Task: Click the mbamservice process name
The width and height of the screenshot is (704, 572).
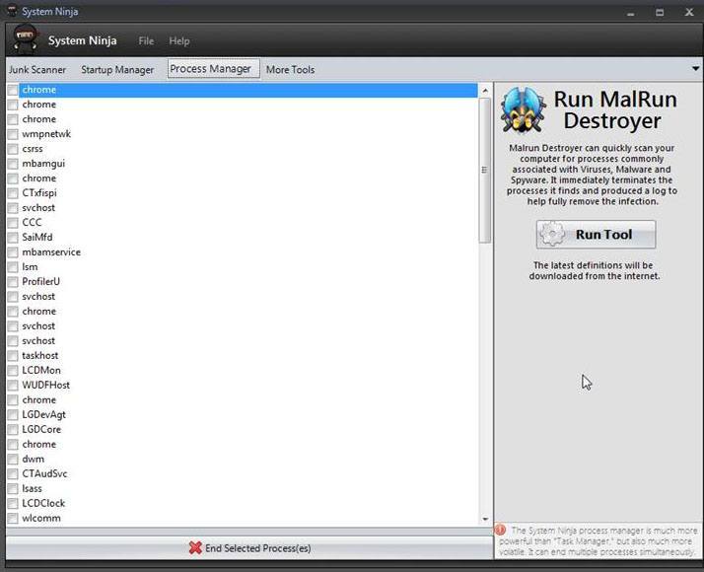Action: pyautogui.click(x=51, y=251)
